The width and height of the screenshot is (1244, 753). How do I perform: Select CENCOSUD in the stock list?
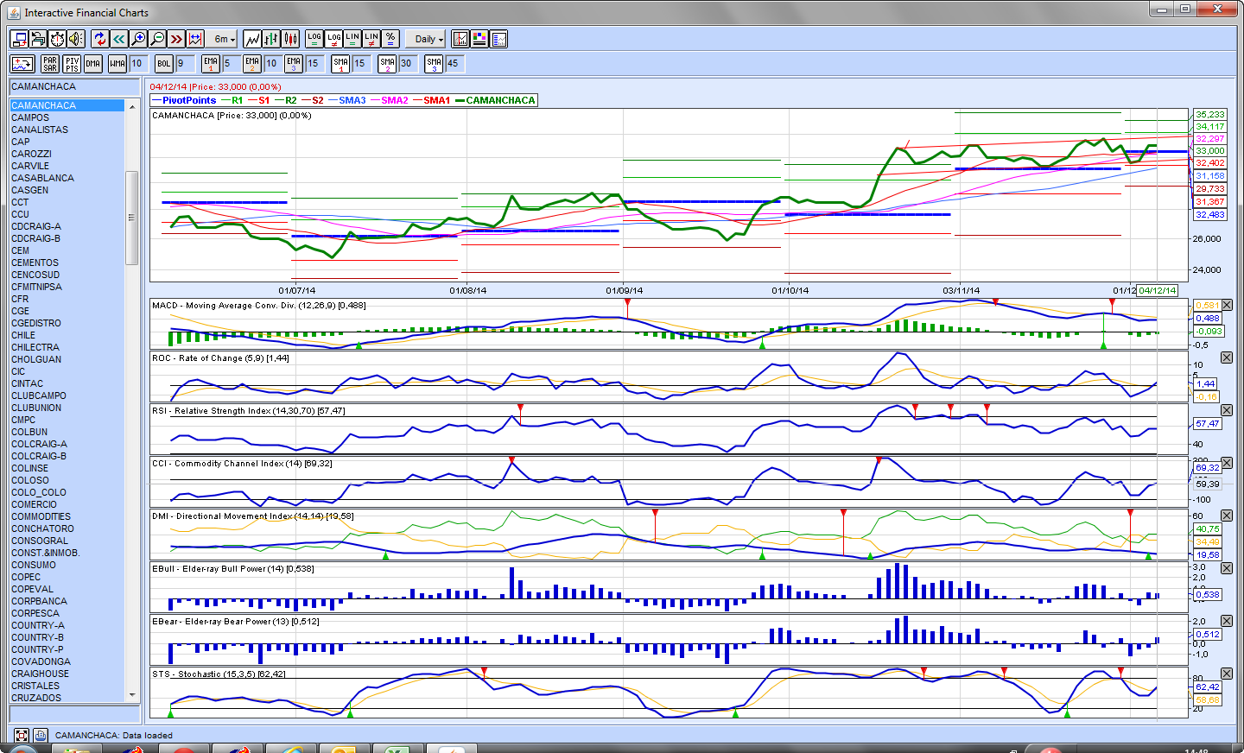click(x=35, y=275)
